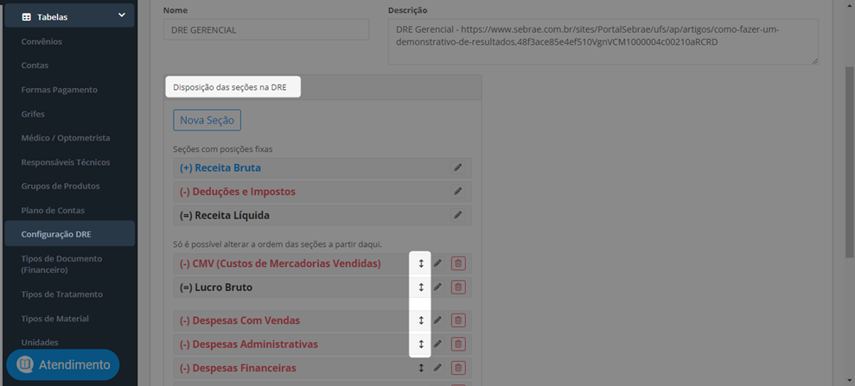Edit Receita Líquida with pencil icon
Viewport: 855px width, 386px height.
pos(458,216)
